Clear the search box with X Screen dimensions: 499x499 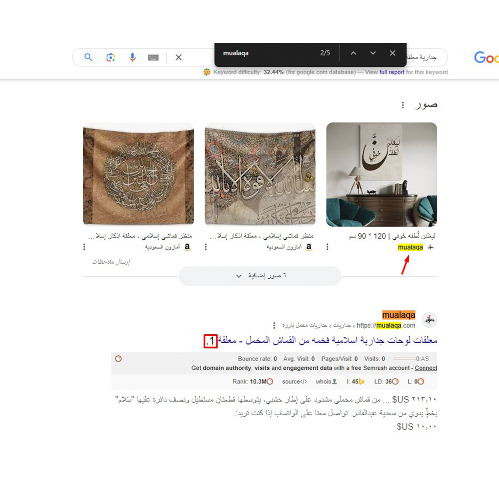point(178,58)
